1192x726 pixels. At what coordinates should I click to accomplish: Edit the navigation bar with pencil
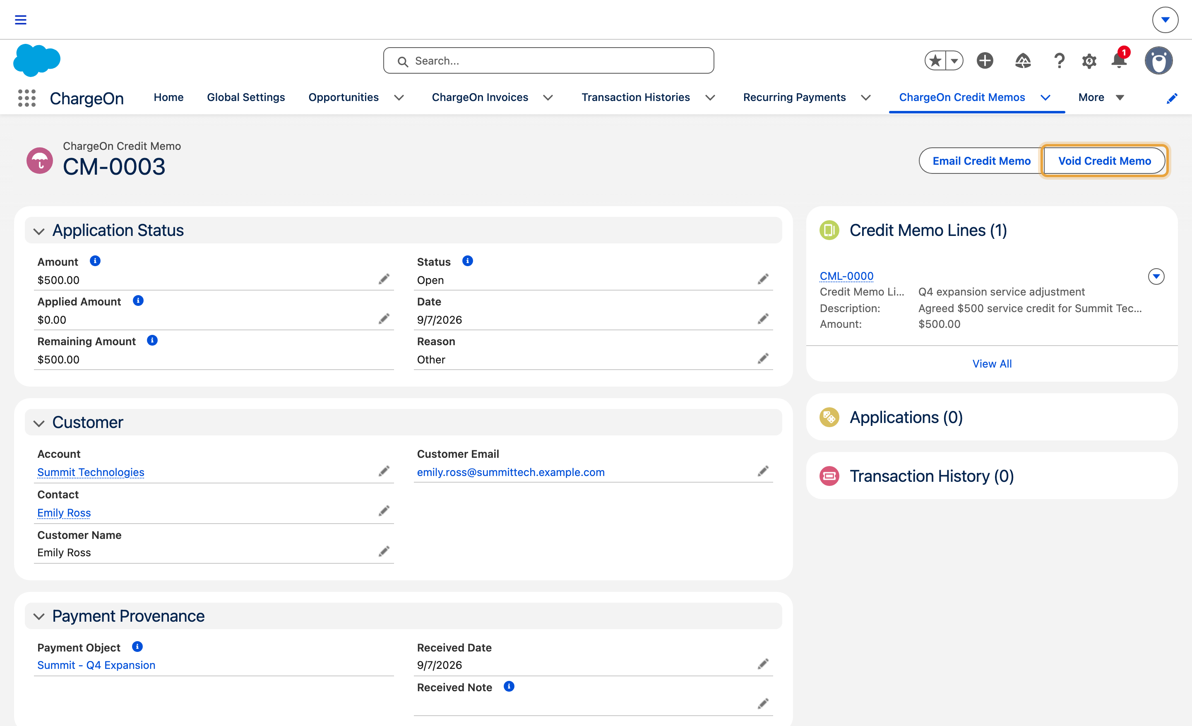[x=1172, y=98]
